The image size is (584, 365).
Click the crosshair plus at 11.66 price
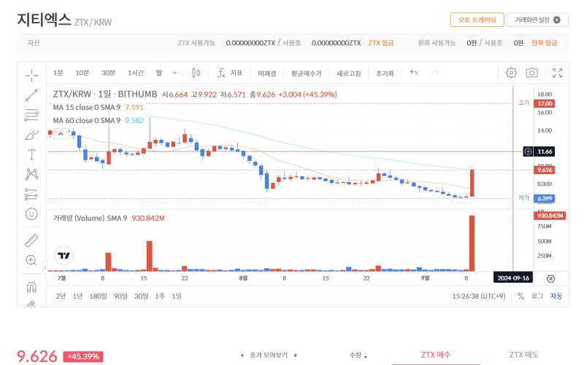(x=528, y=152)
